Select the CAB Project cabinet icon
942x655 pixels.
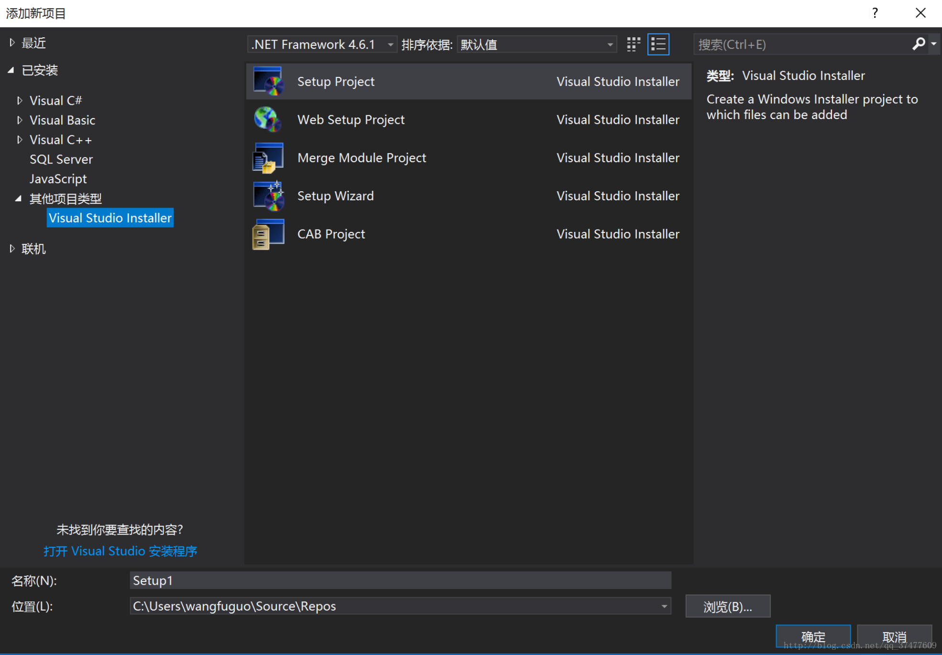[x=268, y=234]
